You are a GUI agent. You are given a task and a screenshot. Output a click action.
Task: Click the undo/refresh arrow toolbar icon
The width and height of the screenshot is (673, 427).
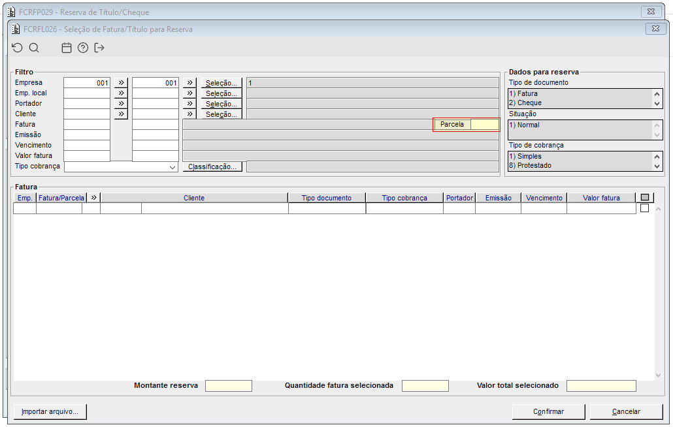(x=17, y=48)
